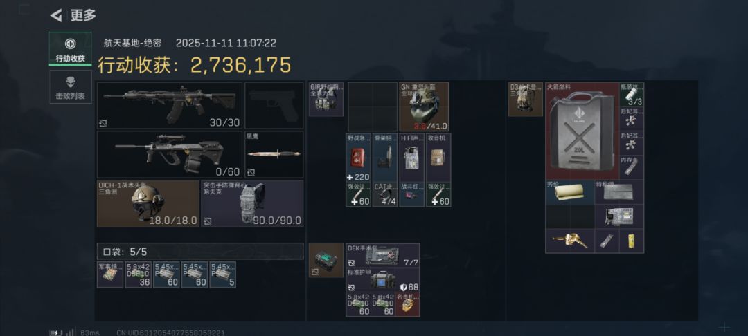Select the 名贵机械表 gold watch item
This screenshot has height=336, width=748.
coord(408,305)
